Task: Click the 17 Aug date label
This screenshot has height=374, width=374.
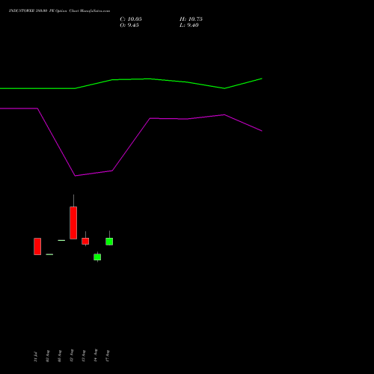Action: pos(108,356)
